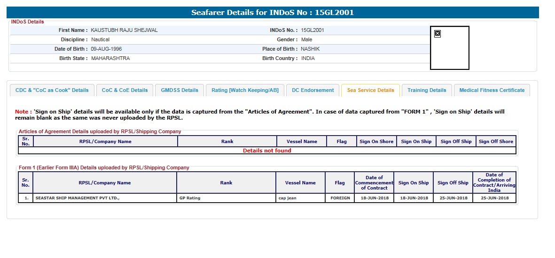555x258 pixels.
Task: Select Rating [Watch Keeping/AB] tab
Action: click(x=245, y=90)
